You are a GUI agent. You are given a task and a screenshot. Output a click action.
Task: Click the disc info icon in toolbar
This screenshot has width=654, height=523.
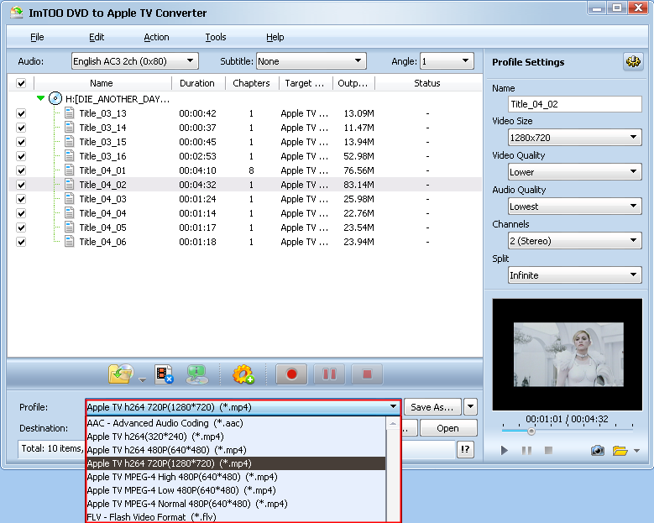click(x=196, y=374)
